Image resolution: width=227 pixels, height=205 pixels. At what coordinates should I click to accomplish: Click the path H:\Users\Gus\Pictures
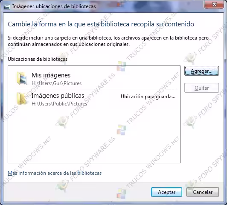pyautogui.click(x=56, y=83)
